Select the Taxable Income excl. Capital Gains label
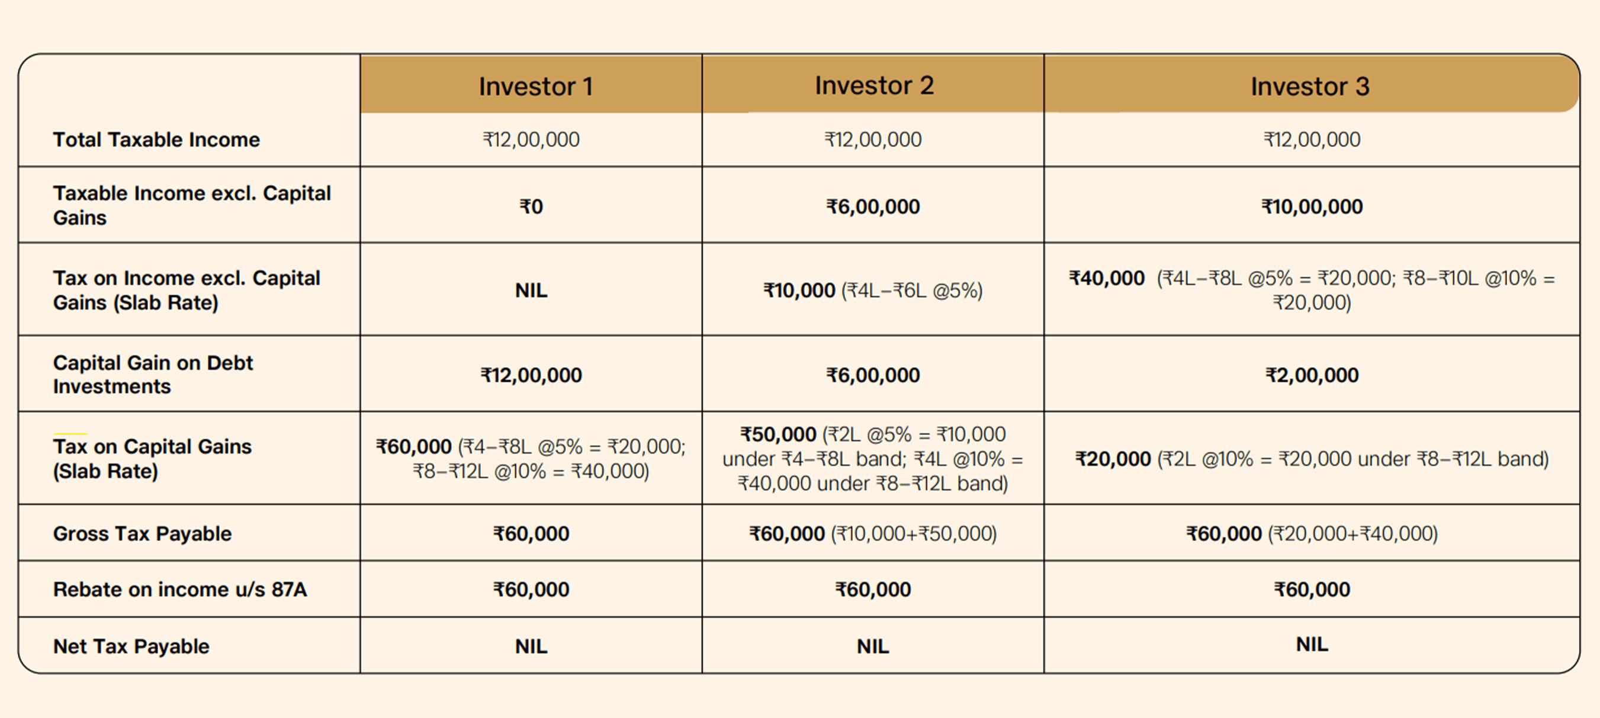 (191, 205)
